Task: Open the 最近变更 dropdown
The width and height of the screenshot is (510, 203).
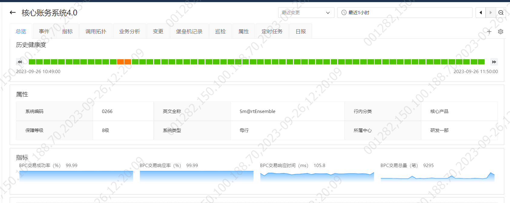Action: tap(306, 13)
